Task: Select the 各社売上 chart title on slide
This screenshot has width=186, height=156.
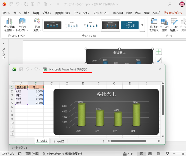Action: coord(119,53)
